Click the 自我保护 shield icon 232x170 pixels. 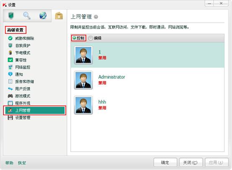click(10, 45)
